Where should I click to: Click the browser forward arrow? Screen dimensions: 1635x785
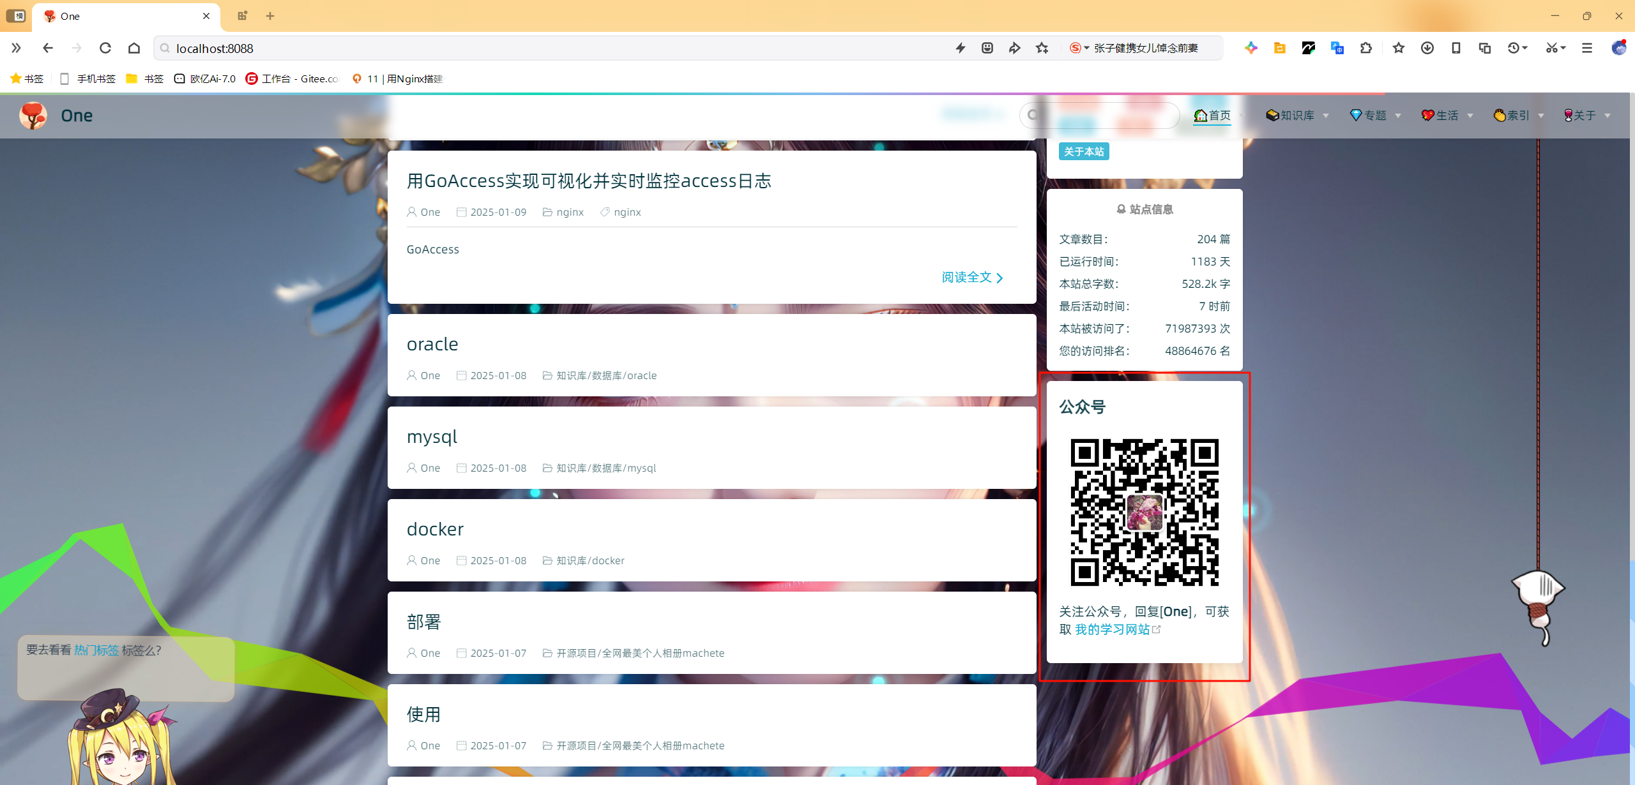[x=77, y=48]
